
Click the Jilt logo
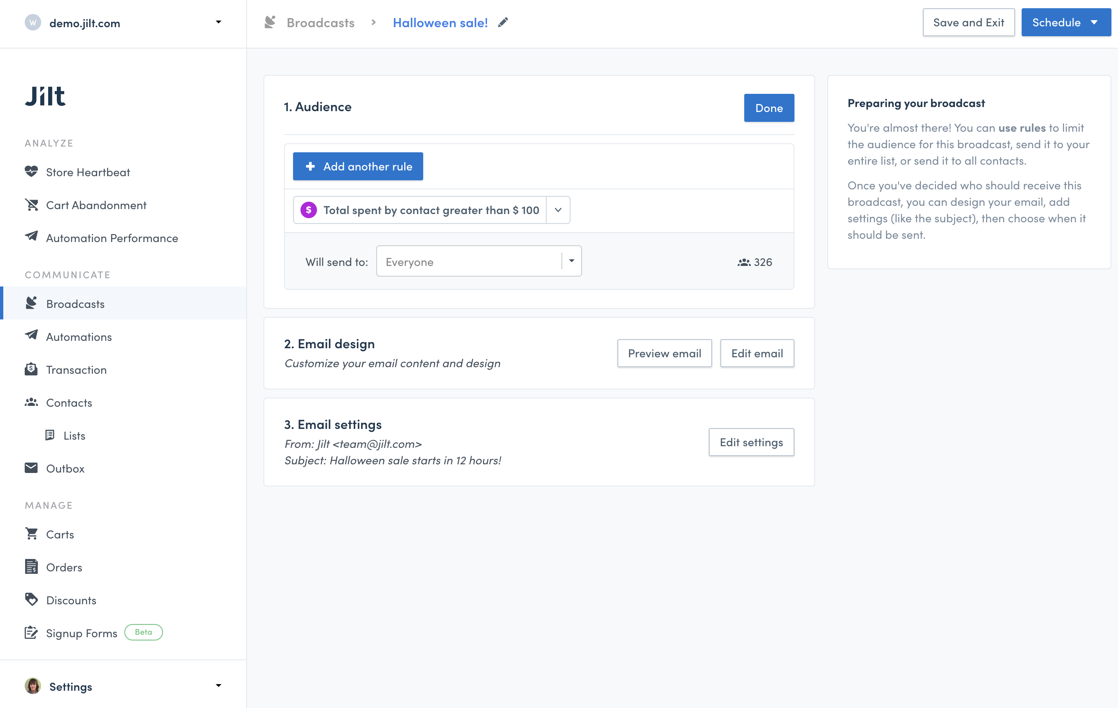(x=45, y=96)
